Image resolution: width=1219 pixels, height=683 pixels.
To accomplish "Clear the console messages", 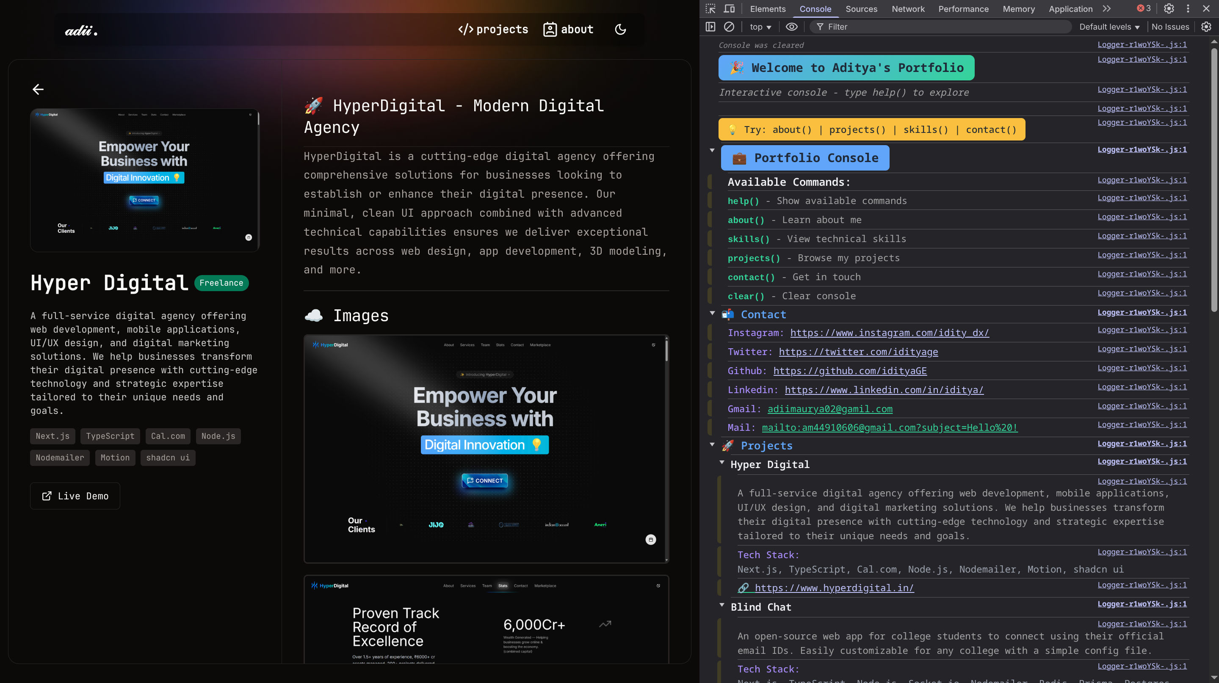I will coord(729,27).
